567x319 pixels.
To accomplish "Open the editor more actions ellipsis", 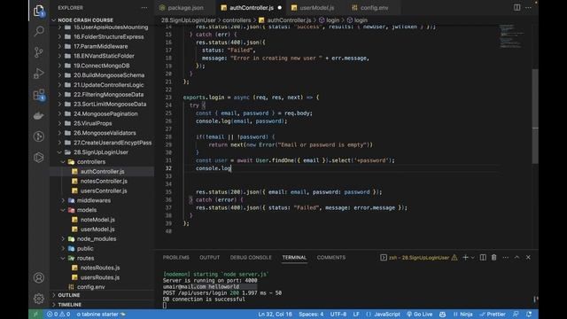I will pyautogui.click(x=528, y=8).
